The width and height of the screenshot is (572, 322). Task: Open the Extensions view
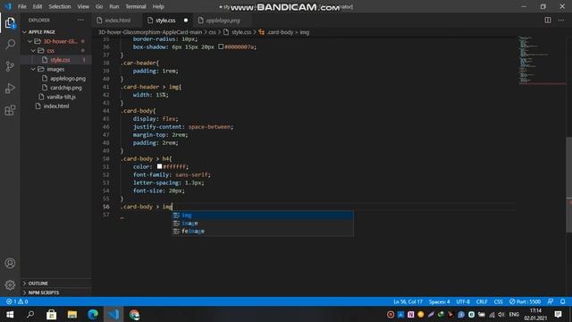(10, 110)
